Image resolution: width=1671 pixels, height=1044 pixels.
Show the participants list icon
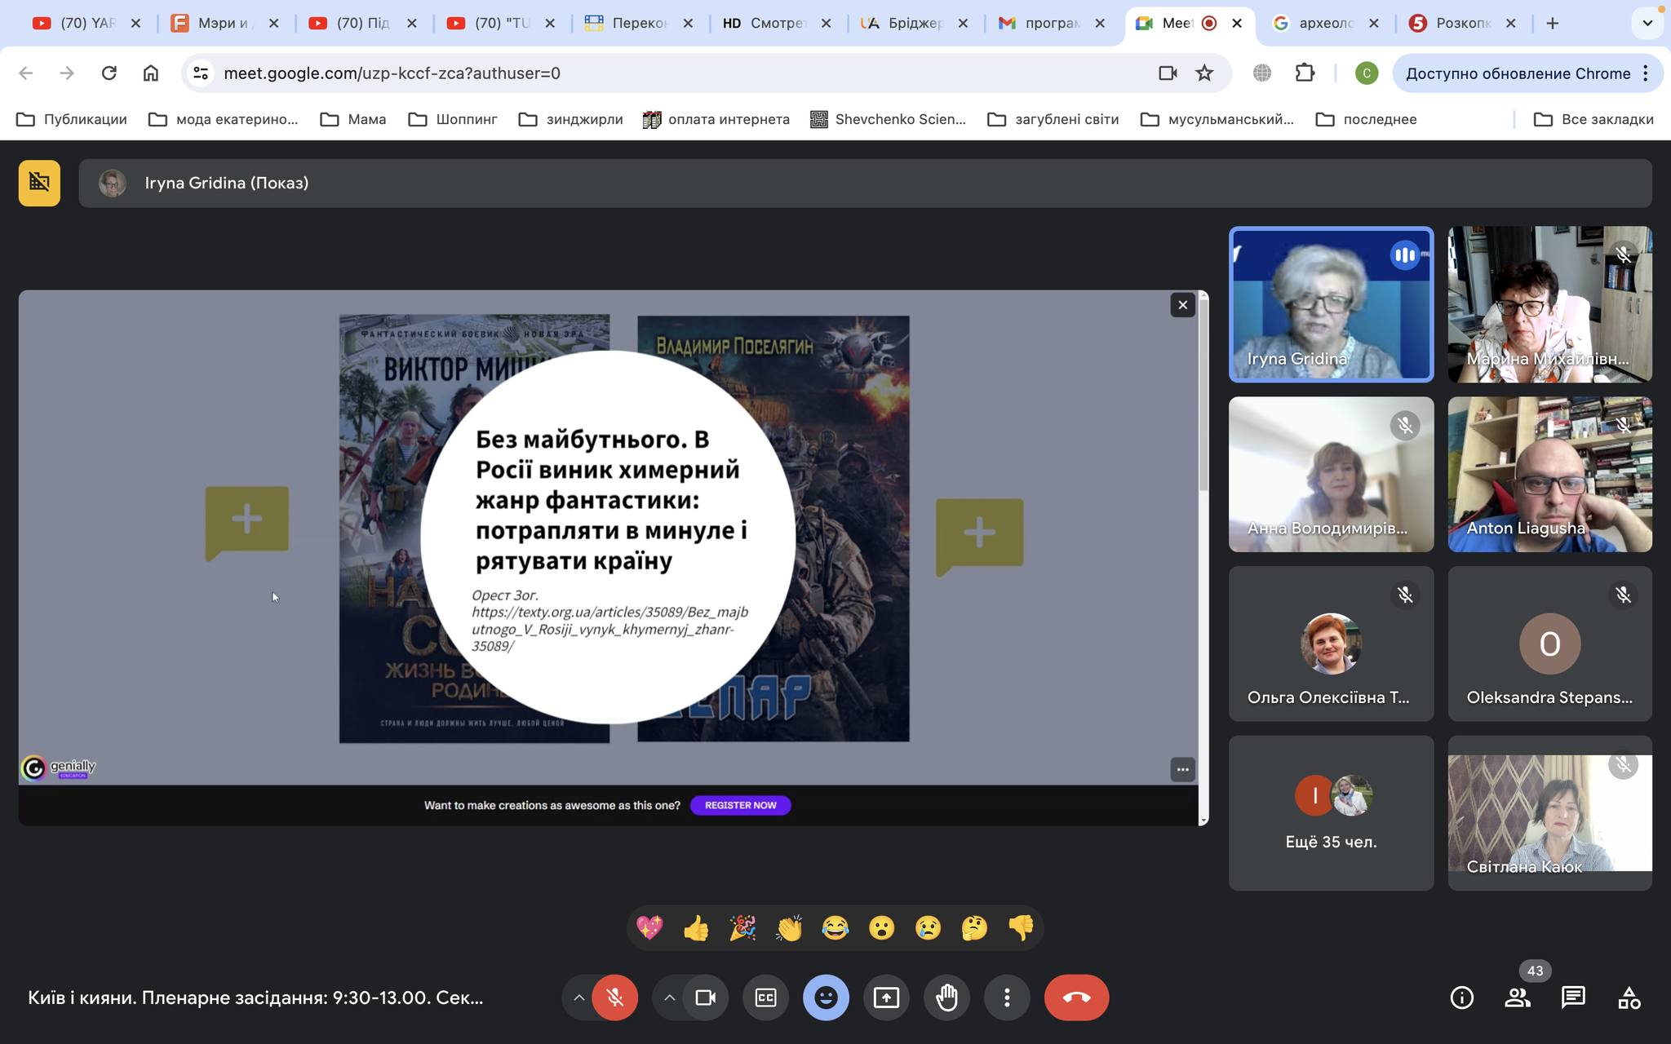[x=1517, y=998]
